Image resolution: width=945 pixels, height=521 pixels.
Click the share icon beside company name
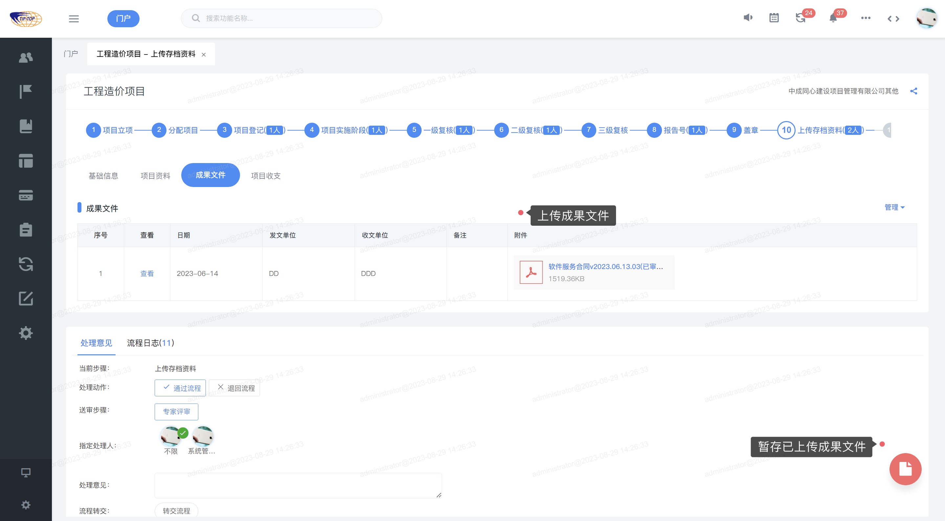point(914,91)
